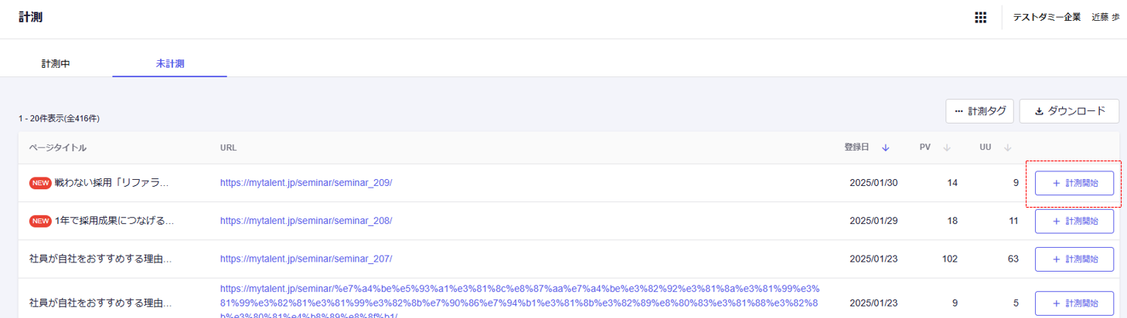Click NEW badge on seminar_209 row
The width and height of the screenshot is (1127, 318).
pyautogui.click(x=40, y=183)
